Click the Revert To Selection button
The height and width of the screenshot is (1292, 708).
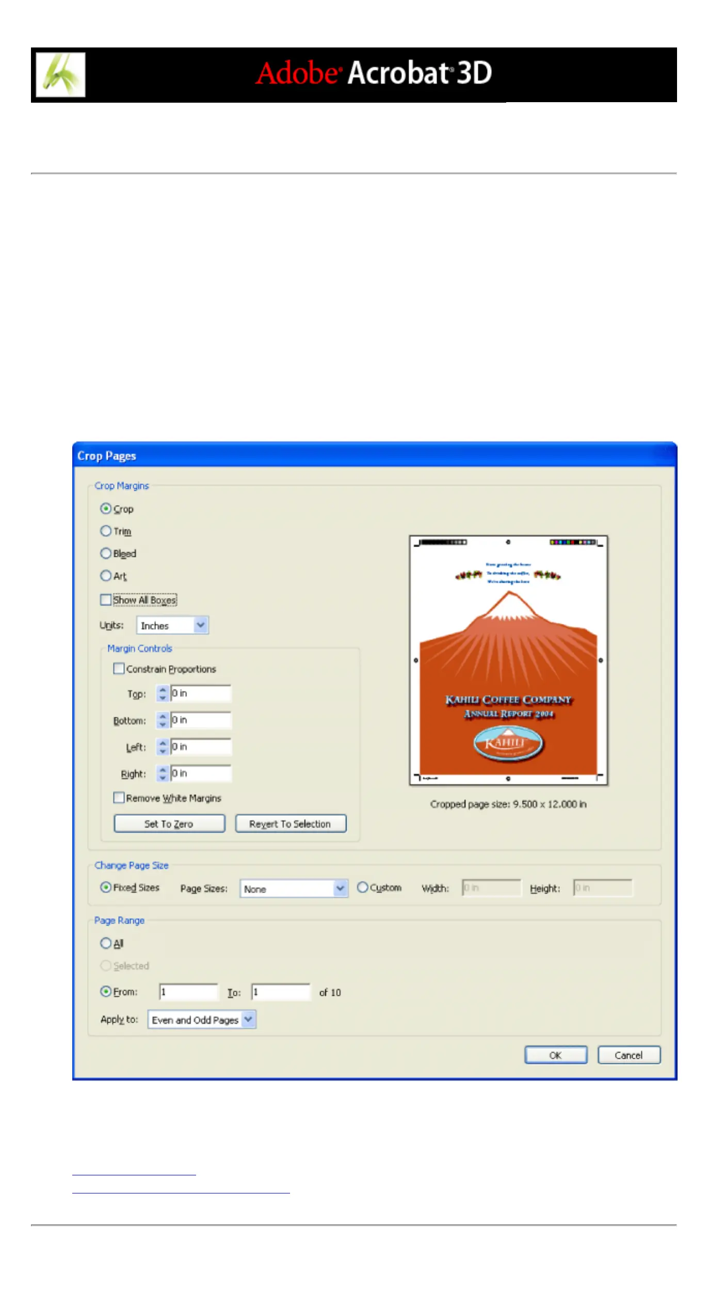(291, 823)
